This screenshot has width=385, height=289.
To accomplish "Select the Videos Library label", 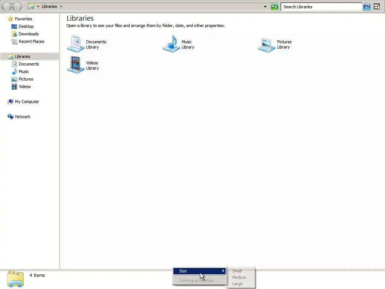I will [92, 65].
